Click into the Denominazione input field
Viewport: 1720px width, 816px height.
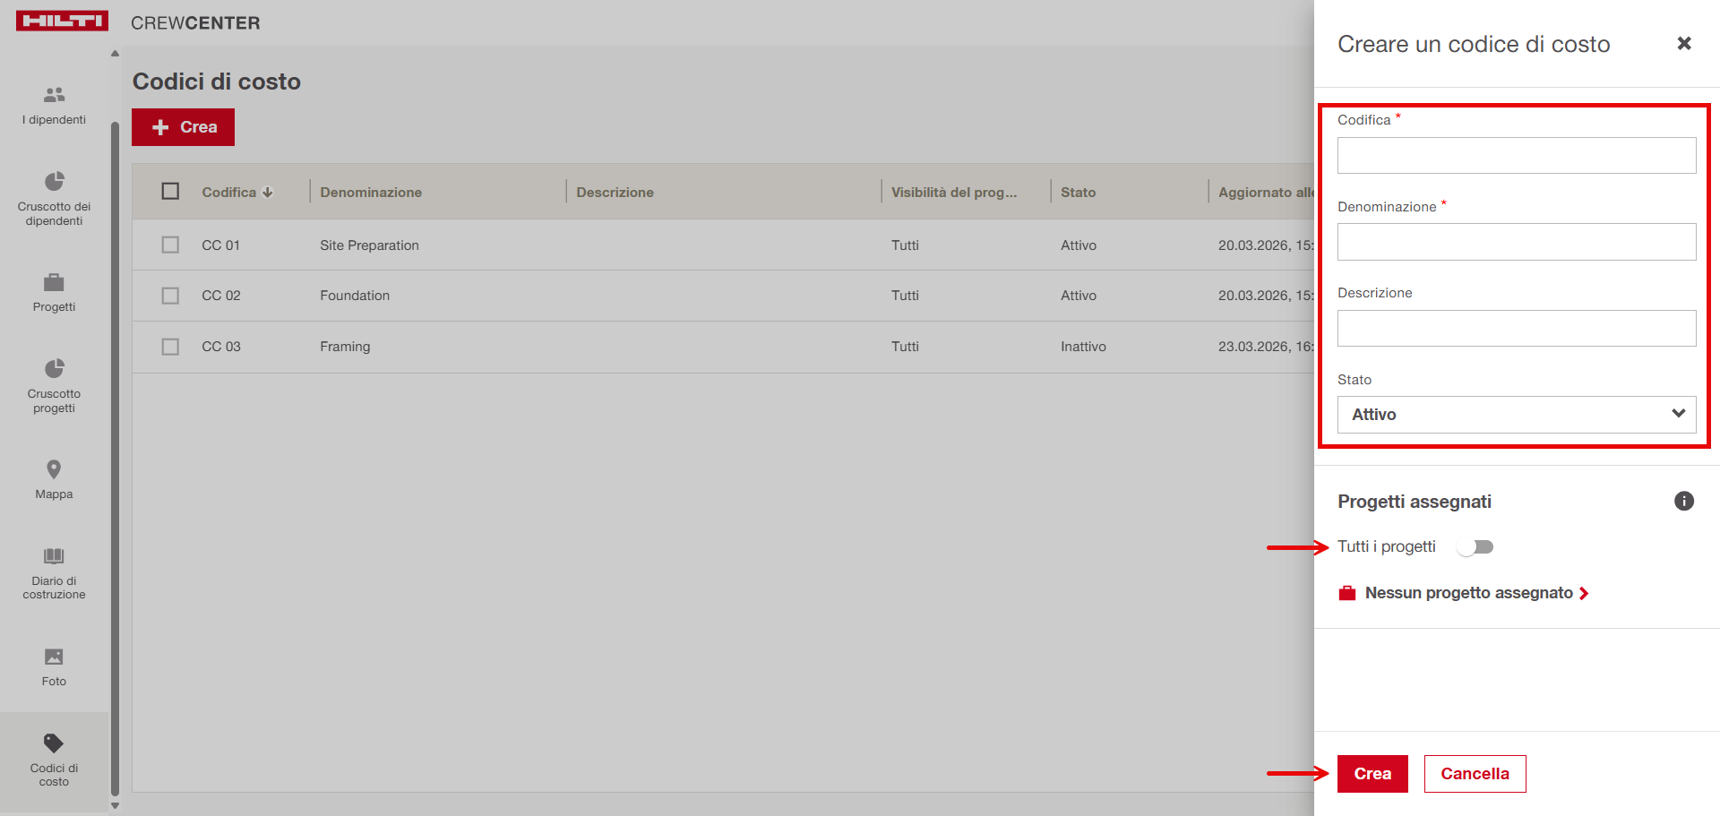pos(1516,242)
